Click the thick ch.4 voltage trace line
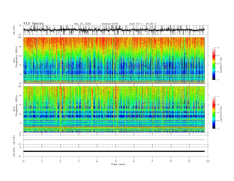The height and width of the screenshot is (181, 234). (x=114, y=151)
